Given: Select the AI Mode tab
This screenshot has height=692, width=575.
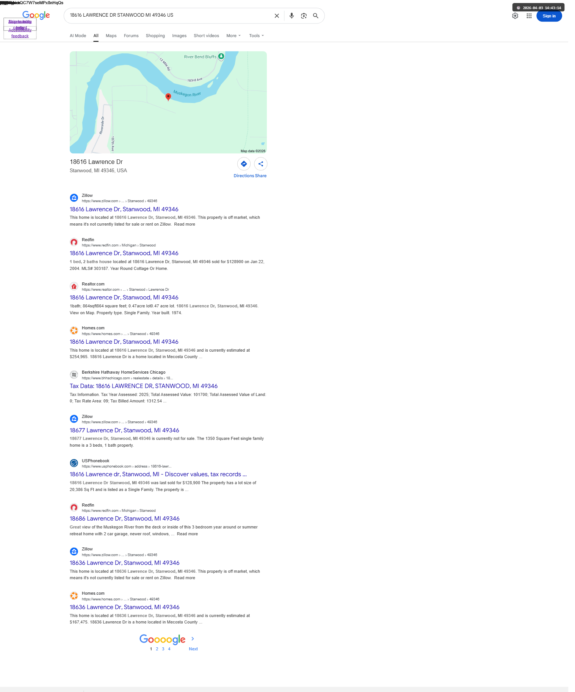Looking at the screenshot, I should 78,36.
